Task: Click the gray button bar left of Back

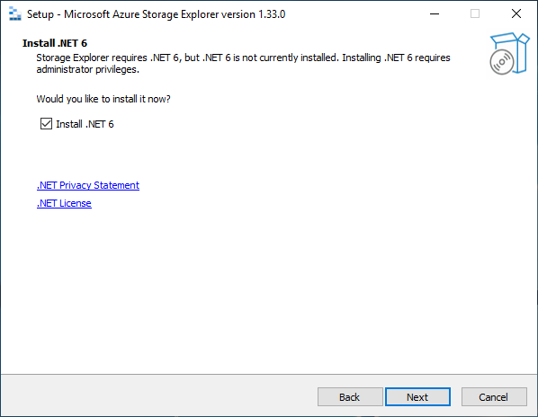Action: [x=159, y=397]
